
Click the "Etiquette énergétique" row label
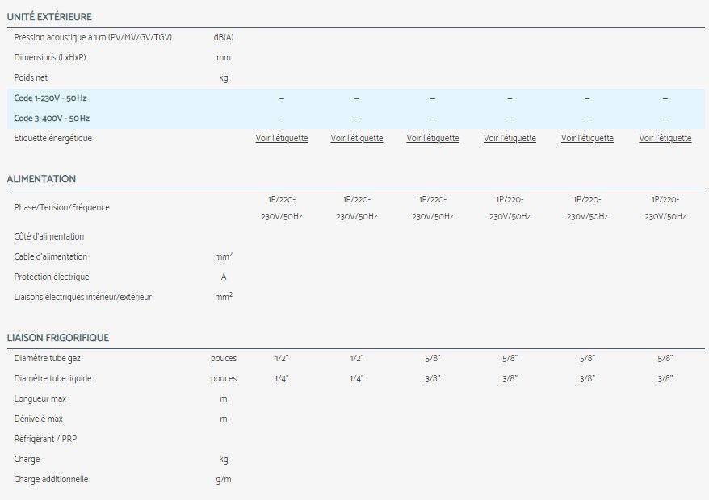pyautogui.click(x=53, y=139)
